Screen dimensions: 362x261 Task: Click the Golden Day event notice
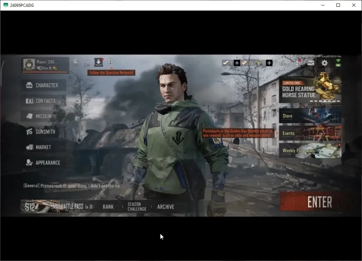click(238, 133)
